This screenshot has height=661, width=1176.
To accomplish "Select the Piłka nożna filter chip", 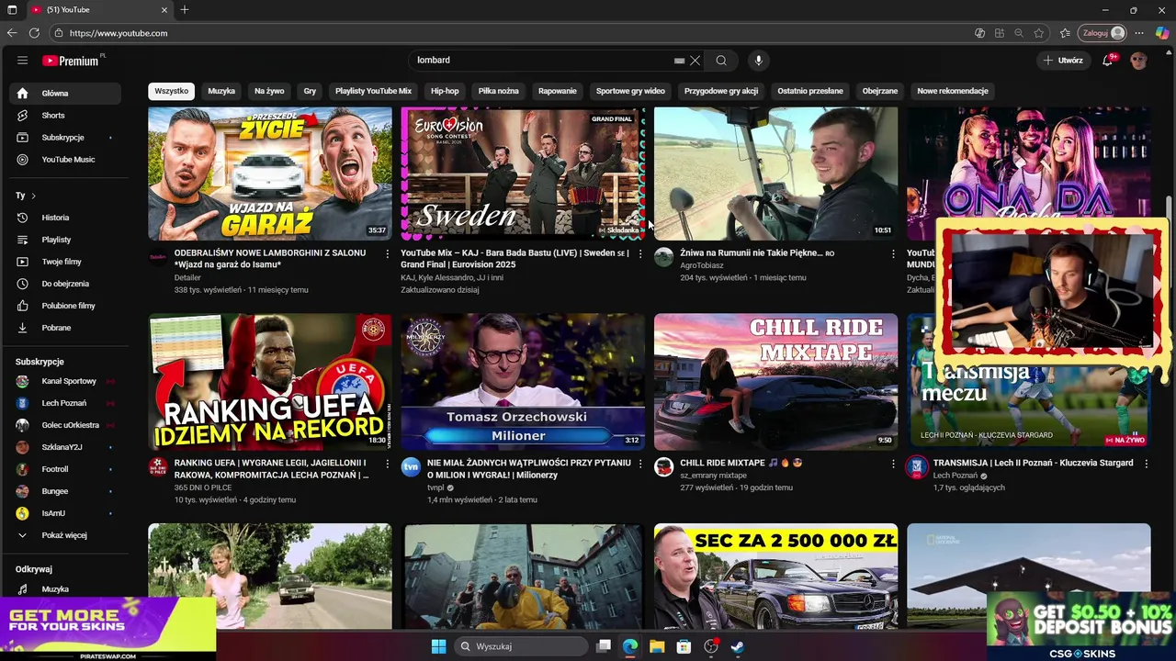I will (x=499, y=91).
